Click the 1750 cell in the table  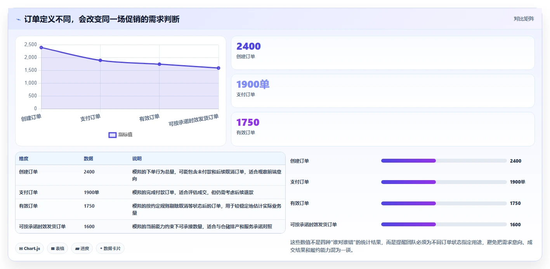tap(89, 206)
